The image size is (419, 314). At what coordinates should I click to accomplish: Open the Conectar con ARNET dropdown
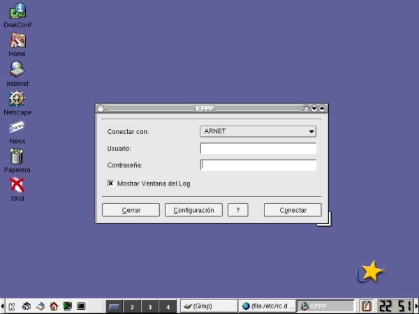tap(258, 131)
